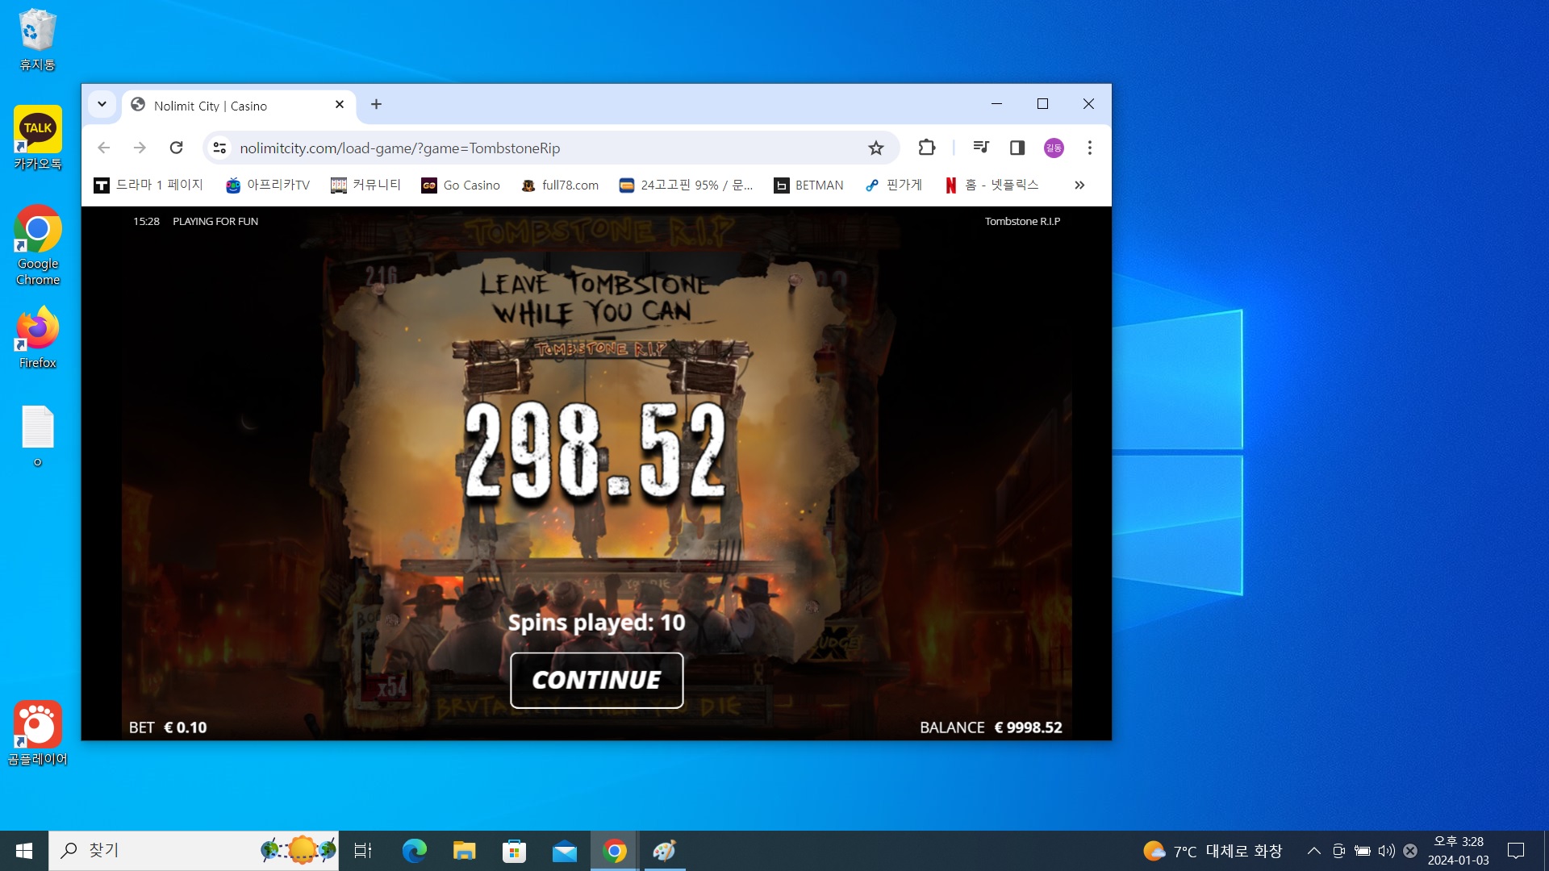Minimize the Chrome window
Screen dimensions: 1549x871
tap(996, 104)
